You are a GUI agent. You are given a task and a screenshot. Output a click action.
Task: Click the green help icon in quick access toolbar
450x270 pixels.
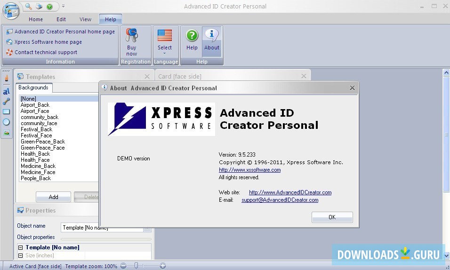click(x=49, y=6)
